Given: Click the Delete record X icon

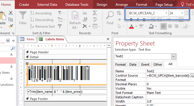Looking at the screenshot, I should pos(85,26).
